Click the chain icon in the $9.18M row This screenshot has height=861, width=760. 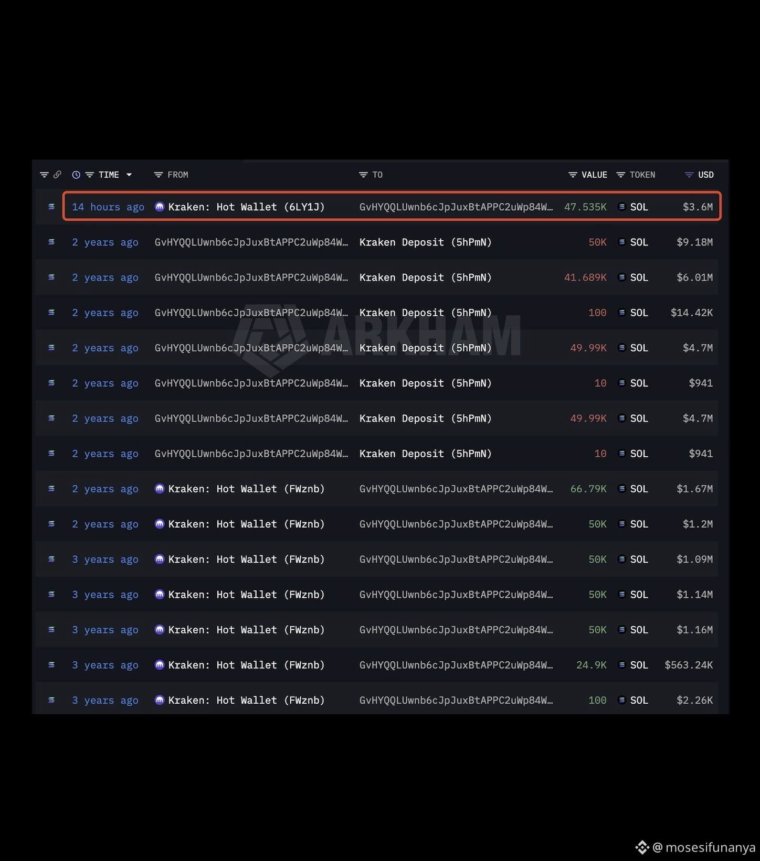(x=51, y=242)
